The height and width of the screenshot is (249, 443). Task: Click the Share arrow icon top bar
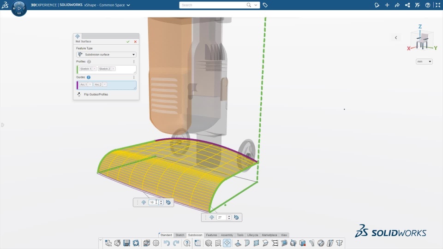click(x=397, y=5)
